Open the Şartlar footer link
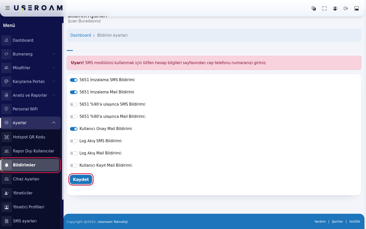Viewport: 366px width, 229px height. (x=337, y=222)
